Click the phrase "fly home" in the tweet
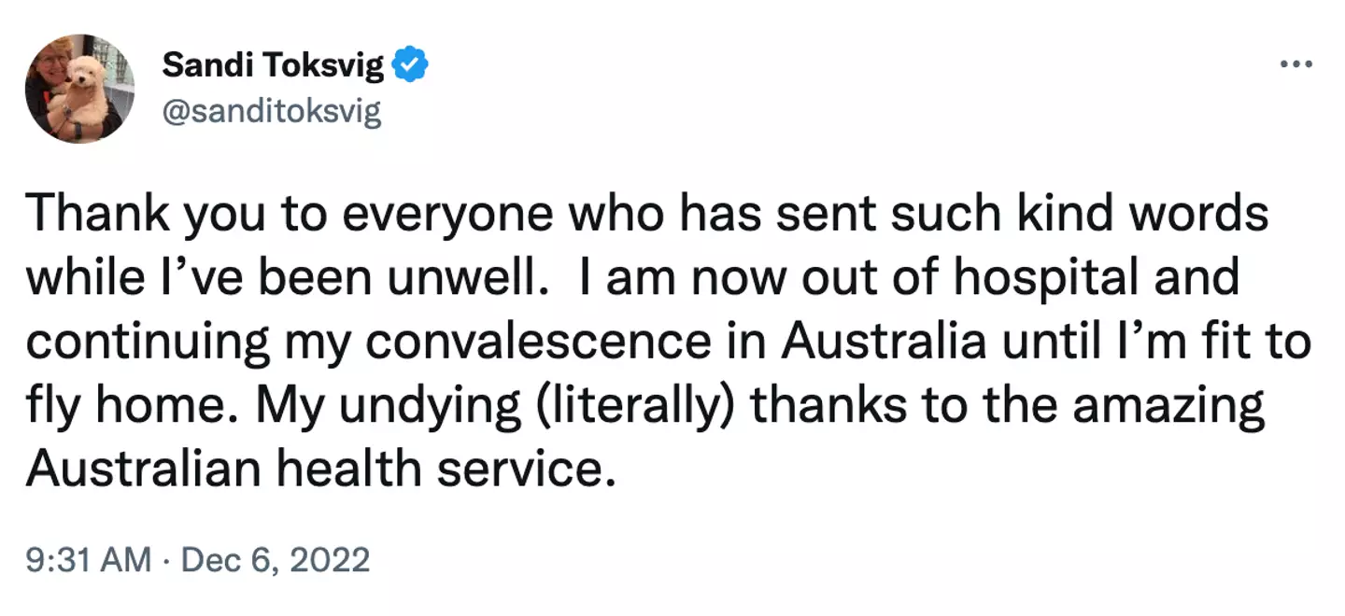Screen dimensions: 1345x616 [131, 405]
